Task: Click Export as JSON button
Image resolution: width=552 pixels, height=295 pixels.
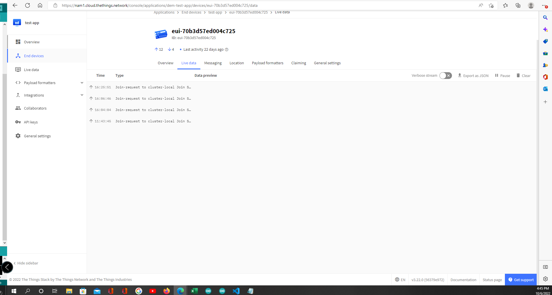Action: (x=473, y=76)
